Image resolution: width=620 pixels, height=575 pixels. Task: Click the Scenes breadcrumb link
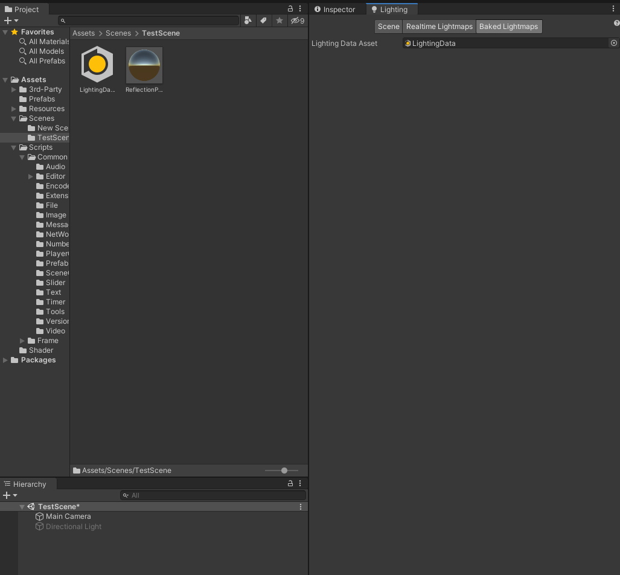[118, 33]
